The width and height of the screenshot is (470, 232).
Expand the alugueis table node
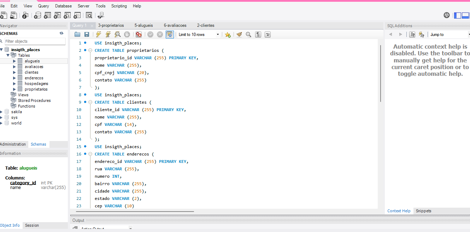[x=14, y=61]
